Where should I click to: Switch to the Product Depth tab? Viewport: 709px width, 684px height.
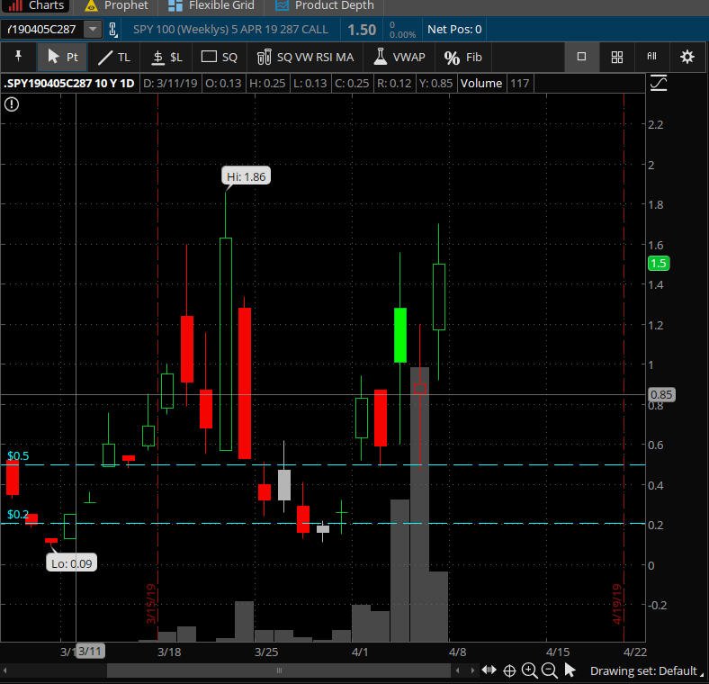coord(326,5)
